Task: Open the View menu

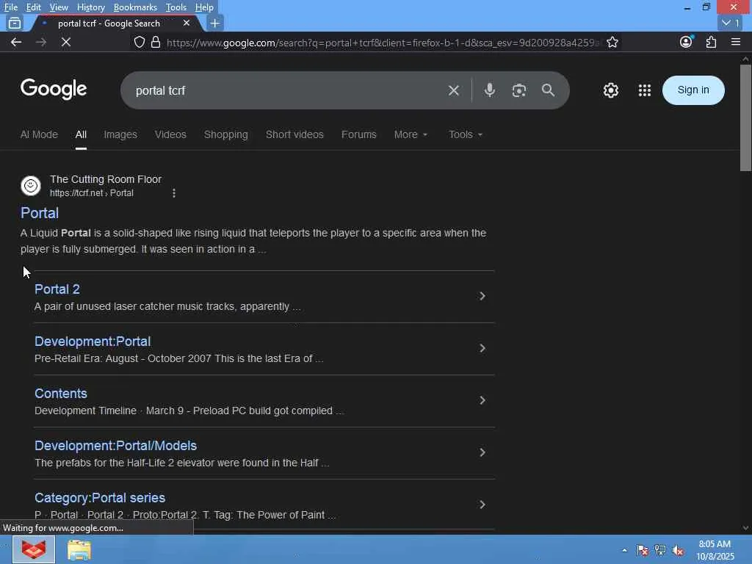Action: [59, 7]
